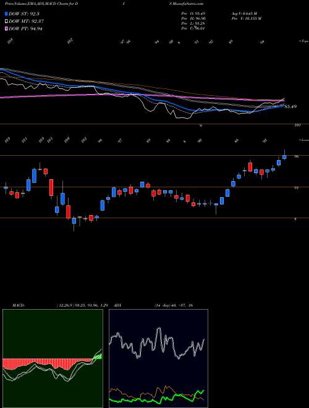Click the 'Price,Volume,EMA,ADX,MACD Charts' title text
The height and width of the screenshot is (408, 309).
click(x=37, y=4)
